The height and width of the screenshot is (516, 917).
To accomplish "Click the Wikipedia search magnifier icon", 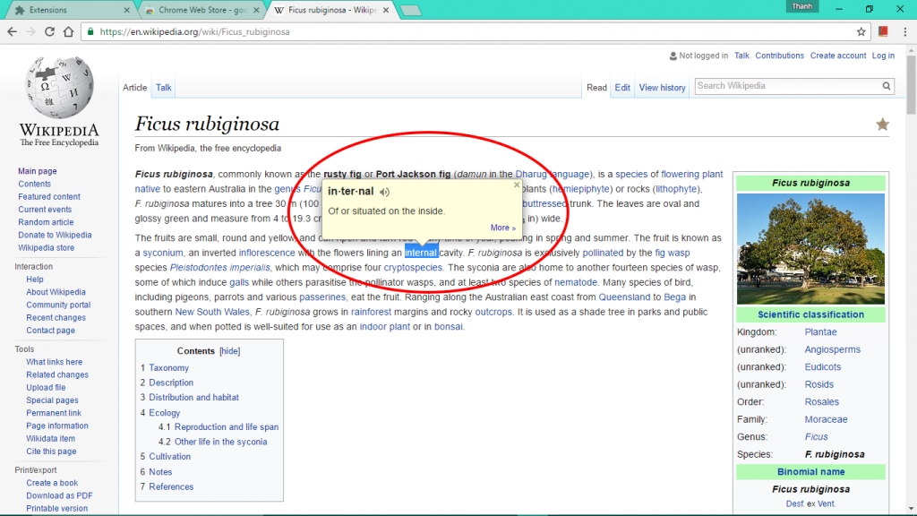I will [887, 86].
